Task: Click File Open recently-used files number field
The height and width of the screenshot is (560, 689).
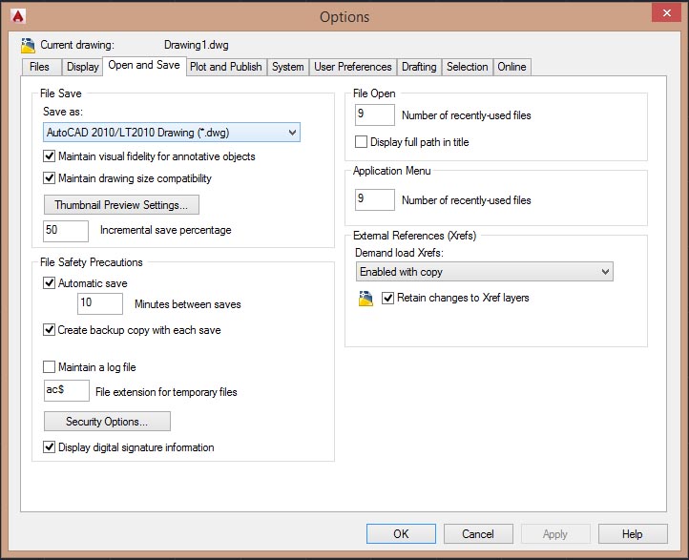Action: pos(375,114)
